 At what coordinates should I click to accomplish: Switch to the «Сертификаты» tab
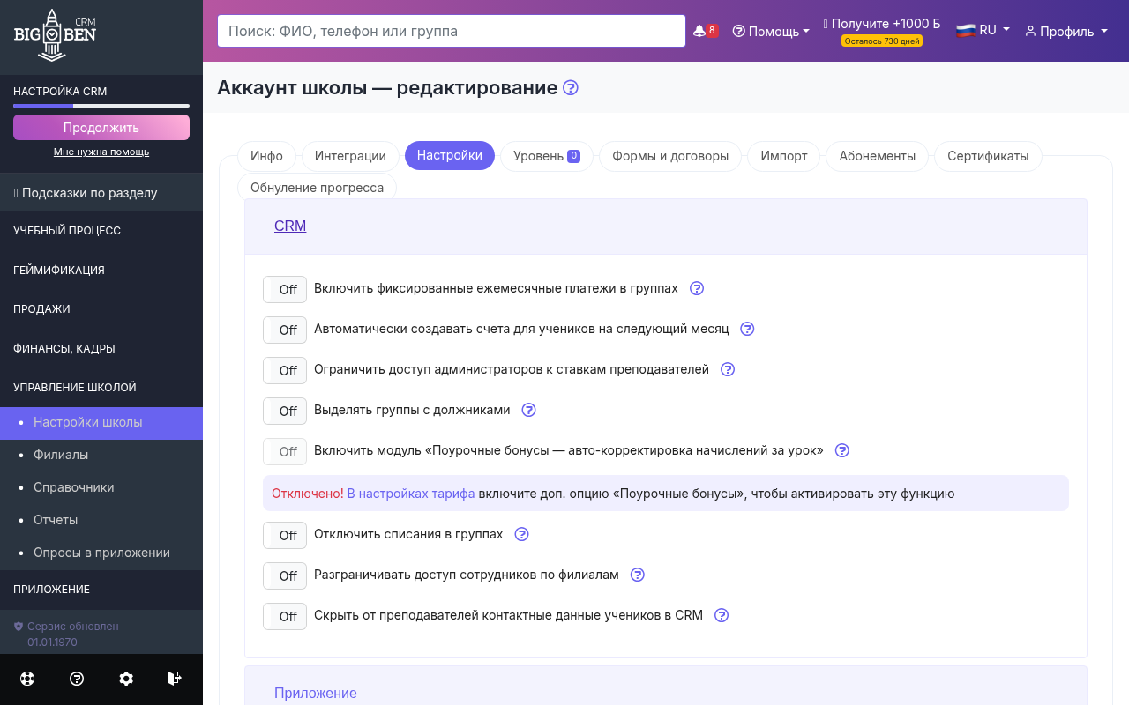click(988, 156)
